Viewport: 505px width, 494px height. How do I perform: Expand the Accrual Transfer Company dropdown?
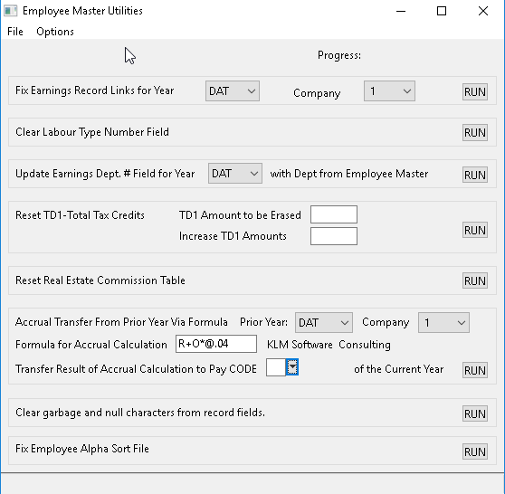click(x=443, y=322)
